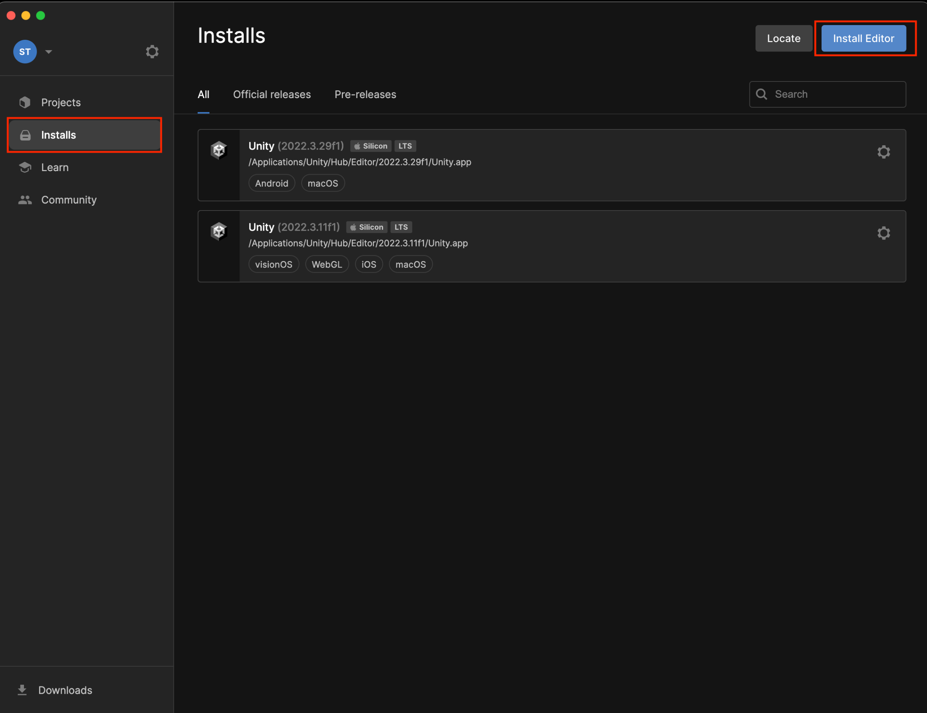Click the Installs drive icon
The image size is (927, 713).
pyautogui.click(x=25, y=135)
